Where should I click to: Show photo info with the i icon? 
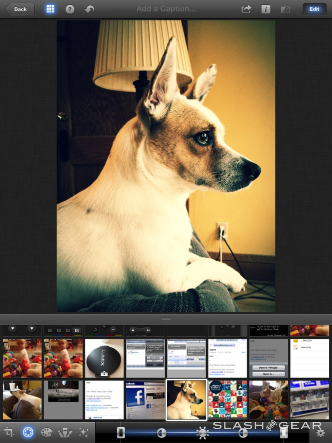tap(266, 9)
